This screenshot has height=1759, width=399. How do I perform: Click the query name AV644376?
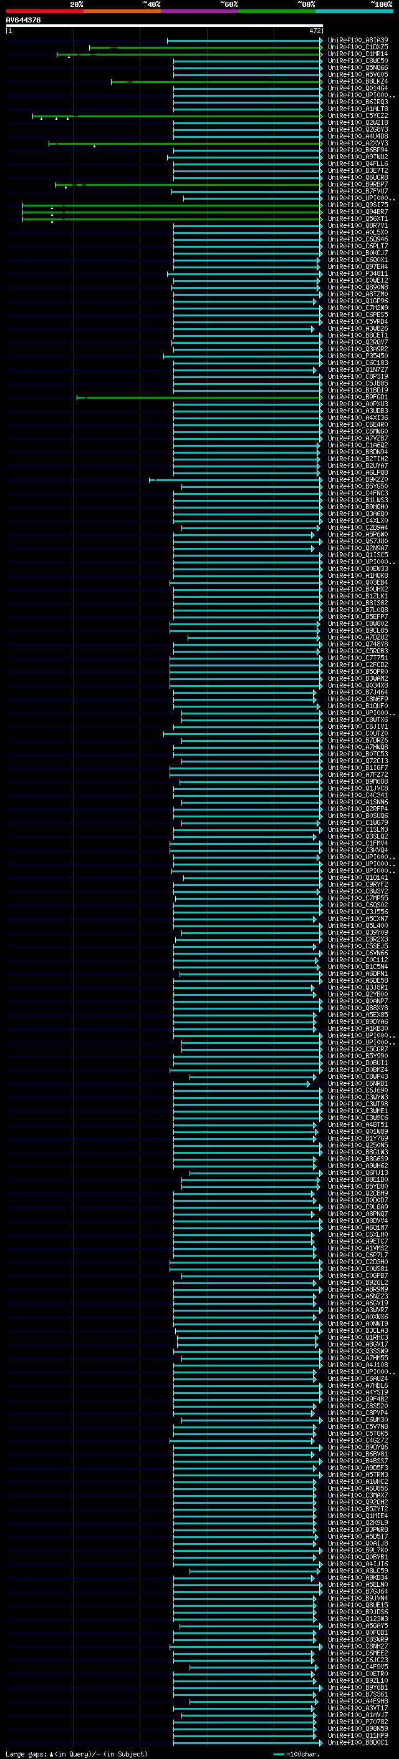point(23,20)
